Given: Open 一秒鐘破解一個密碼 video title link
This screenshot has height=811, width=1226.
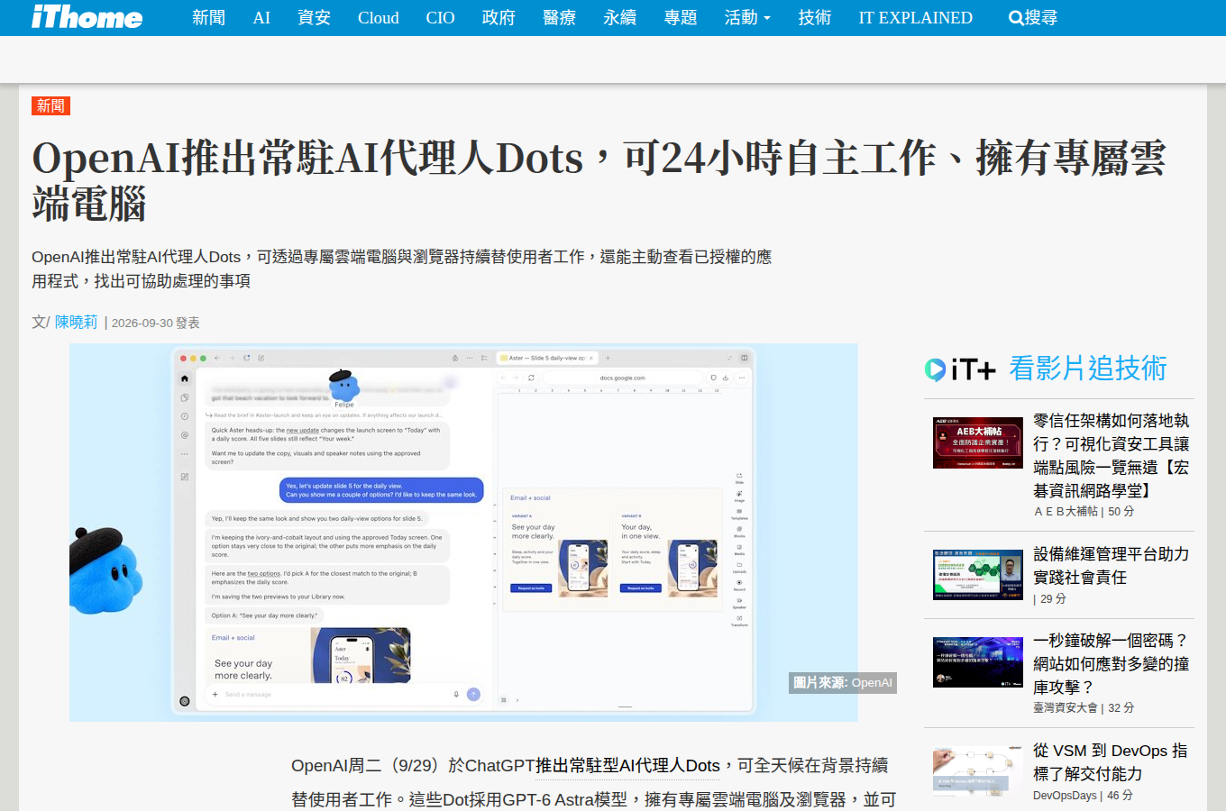Looking at the screenshot, I should pos(1112,664).
